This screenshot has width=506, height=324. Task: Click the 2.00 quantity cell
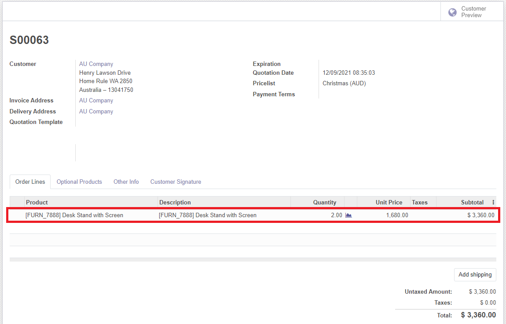336,215
